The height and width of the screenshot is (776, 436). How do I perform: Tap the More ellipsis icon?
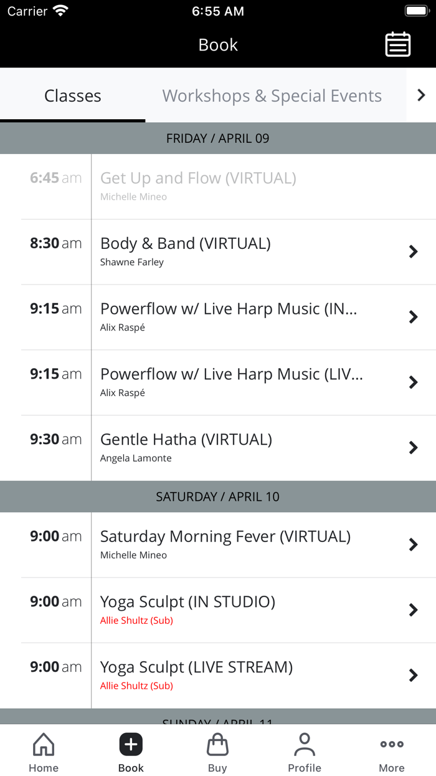[x=392, y=745]
